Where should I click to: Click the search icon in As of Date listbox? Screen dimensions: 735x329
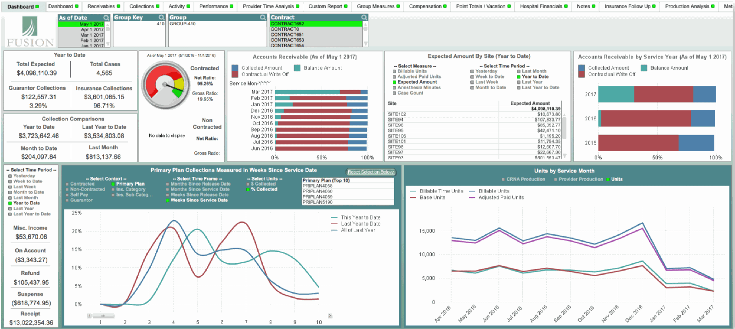(106, 18)
